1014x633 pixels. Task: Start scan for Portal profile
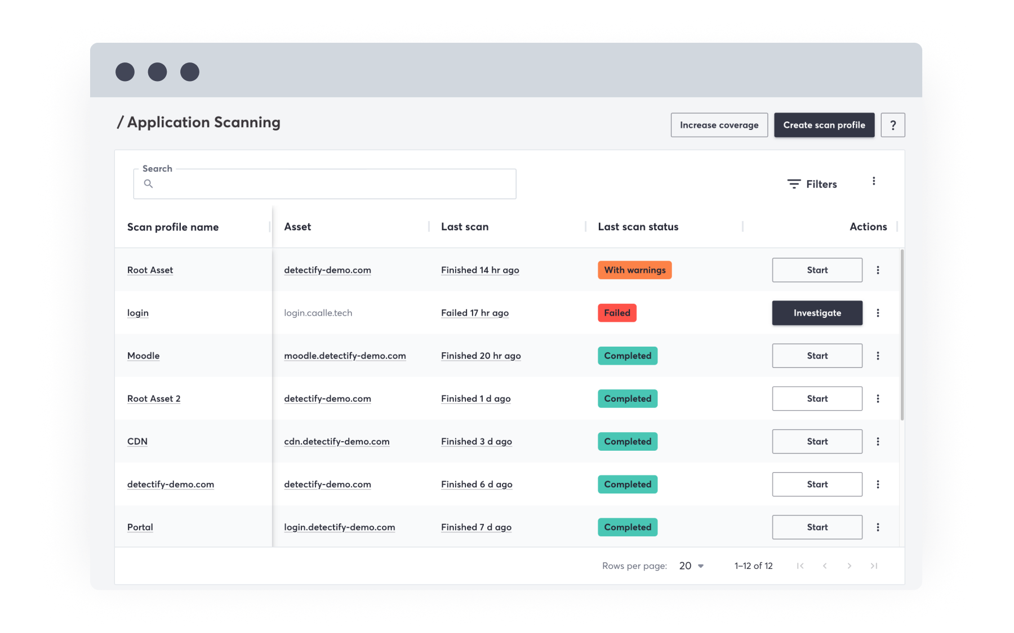click(x=817, y=527)
